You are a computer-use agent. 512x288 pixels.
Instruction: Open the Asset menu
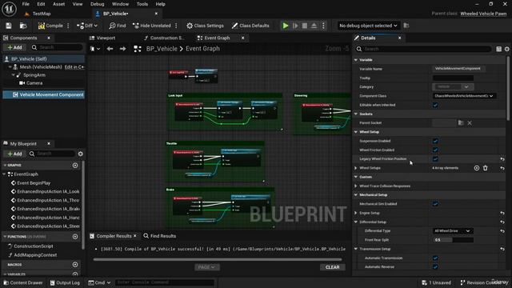click(x=58, y=4)
